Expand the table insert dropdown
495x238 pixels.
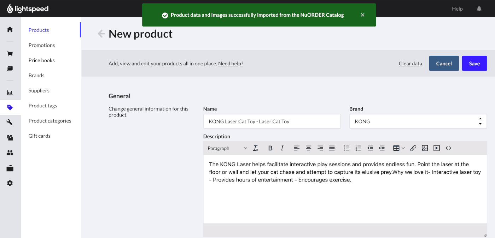coord(399,148)
